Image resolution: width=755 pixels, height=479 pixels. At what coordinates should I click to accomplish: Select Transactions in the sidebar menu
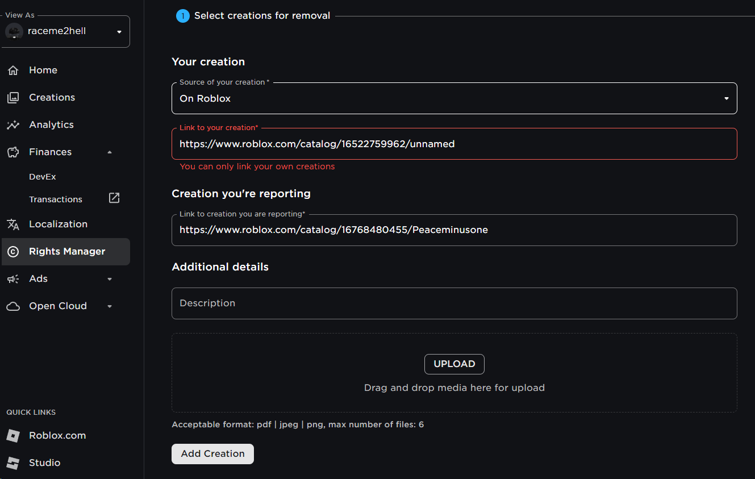[55, 199]
